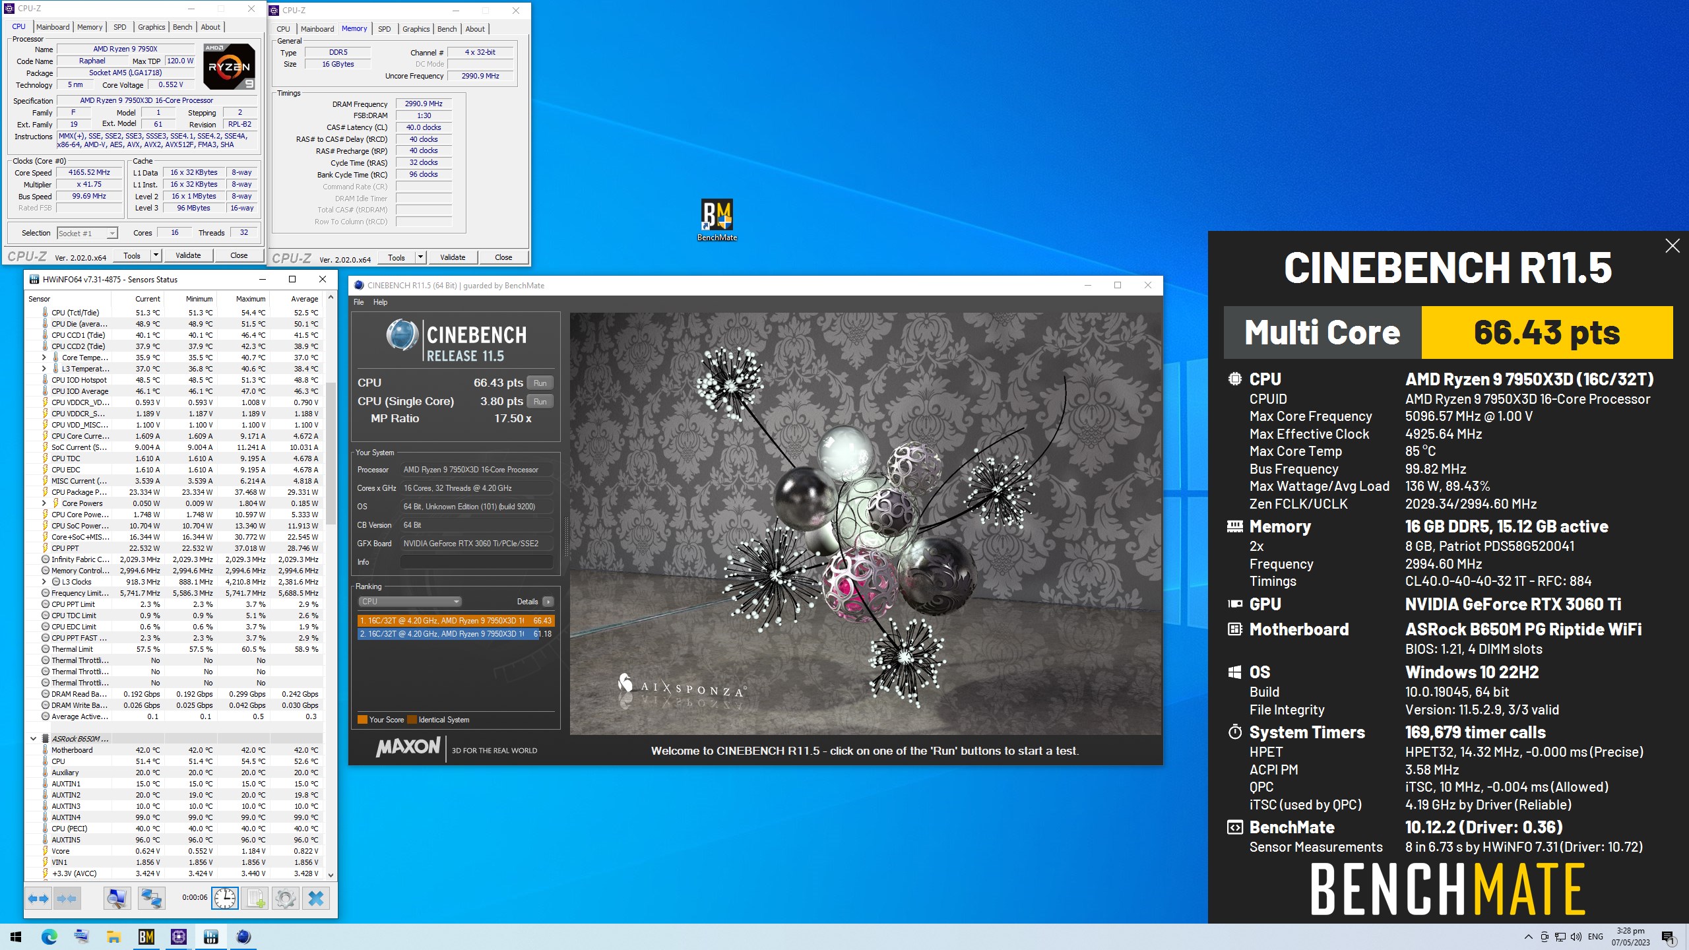
Task: Open network status tray icon
Action: [x=1560, y=937]
